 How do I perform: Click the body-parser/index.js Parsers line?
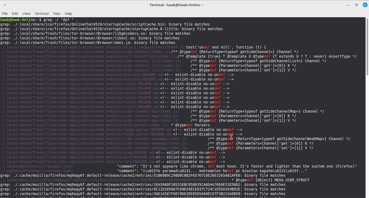105,125
